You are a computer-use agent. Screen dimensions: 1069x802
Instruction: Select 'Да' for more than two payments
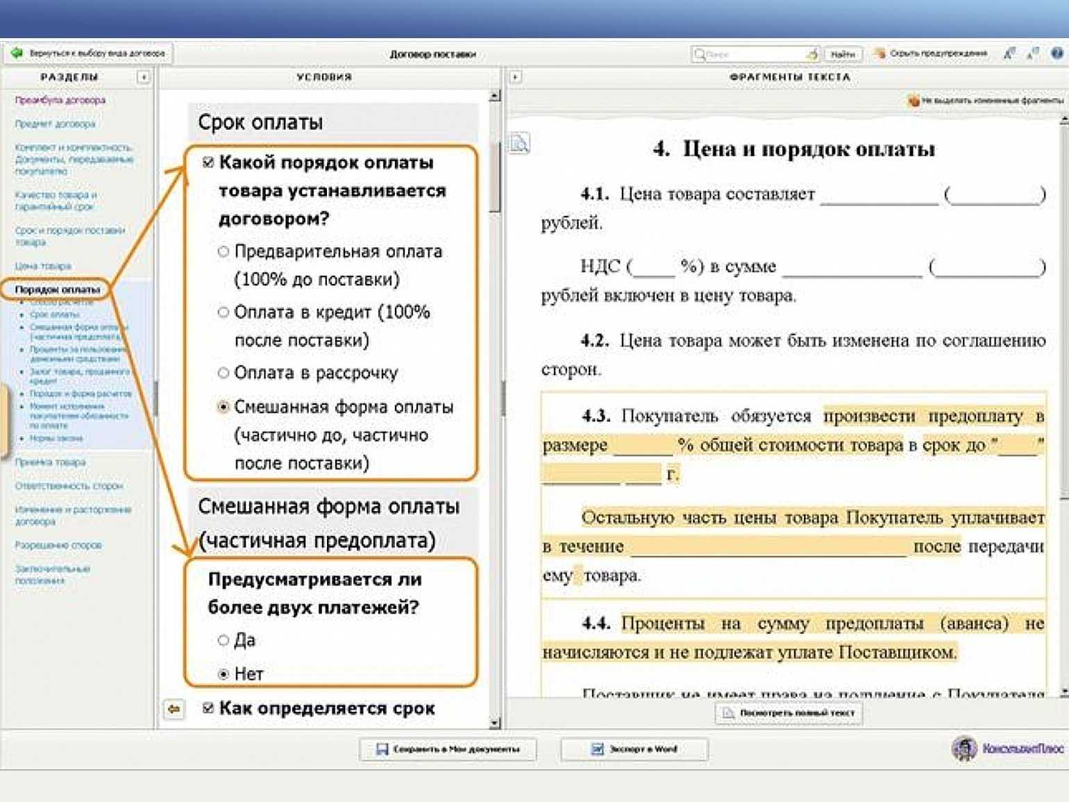click(x=224, y=640)
